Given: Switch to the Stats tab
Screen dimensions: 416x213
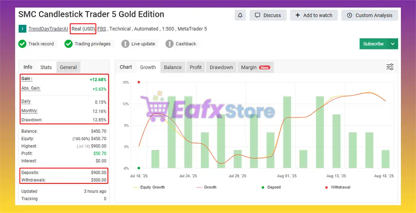Looking at the screenshot, I should [46, 67].
